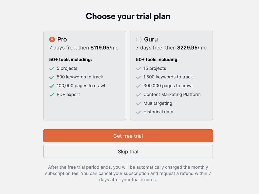Click the $229.95/mo price text
The width and height of the screenshot is (259, 194).
click(x=192, y=48)
